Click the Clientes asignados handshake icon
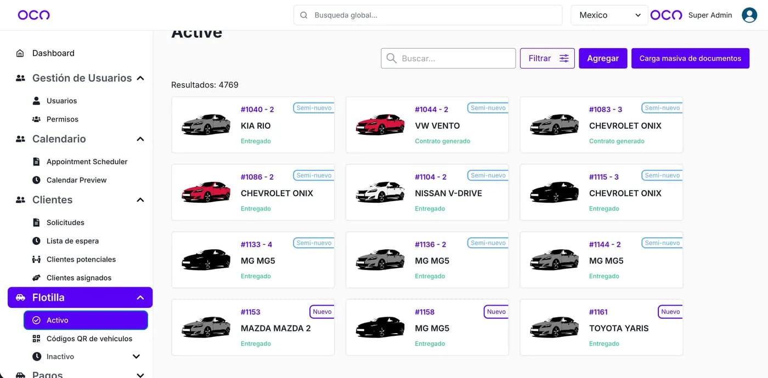The width and height of the screenshot is (768, 378). (x=36, y=278)
